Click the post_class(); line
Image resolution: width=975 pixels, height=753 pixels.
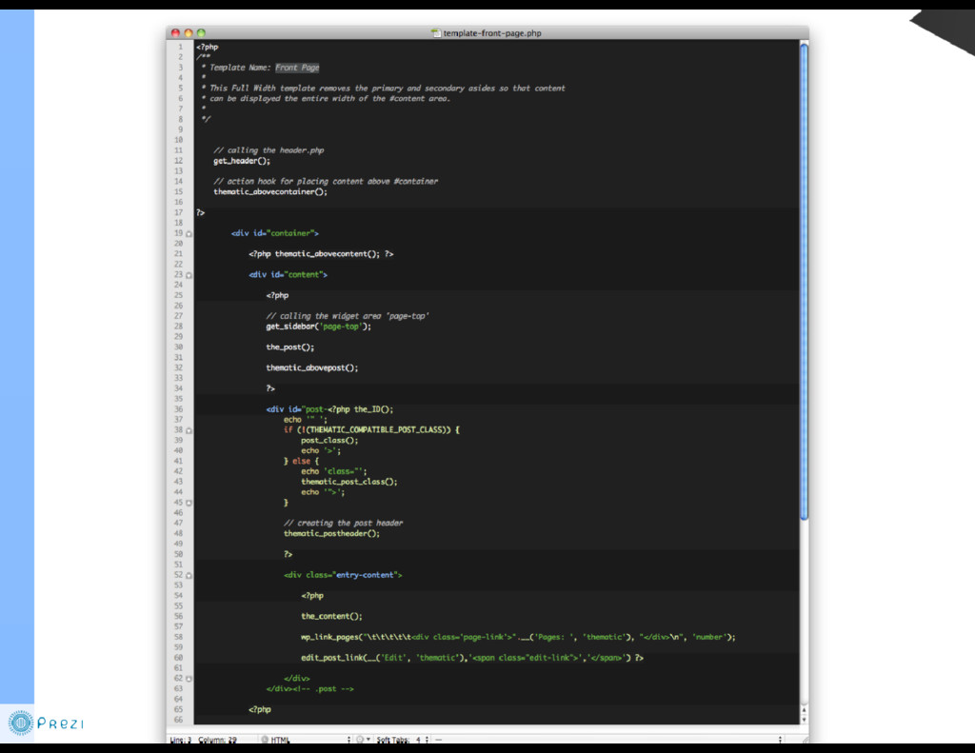click(329, 440)
